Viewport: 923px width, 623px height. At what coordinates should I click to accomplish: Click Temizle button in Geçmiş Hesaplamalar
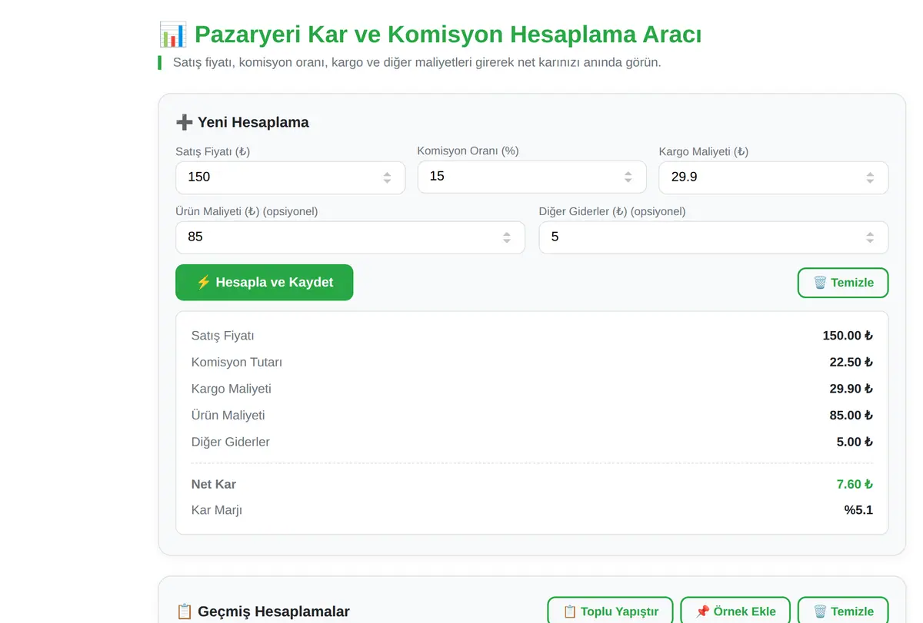click(x=843, y=611)
